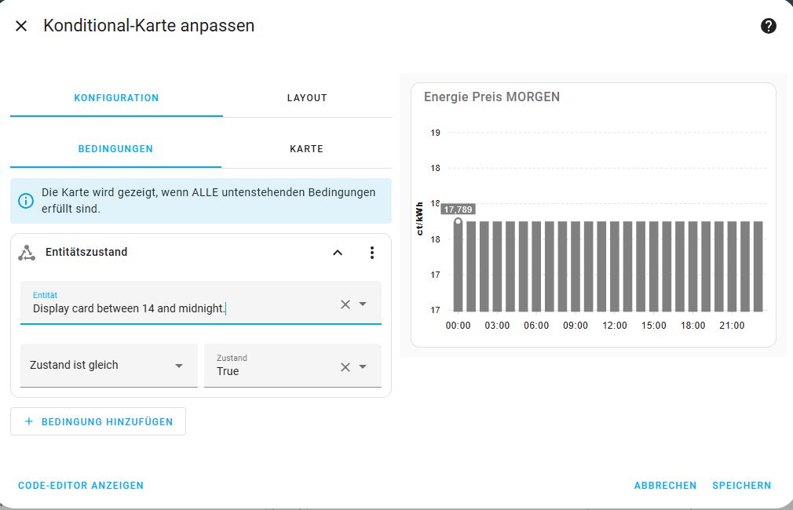Click Abbrechen to cancel editing

point(665,485)
